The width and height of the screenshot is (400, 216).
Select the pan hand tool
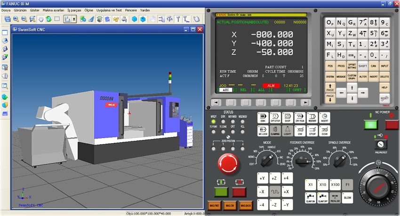(41, 19)
